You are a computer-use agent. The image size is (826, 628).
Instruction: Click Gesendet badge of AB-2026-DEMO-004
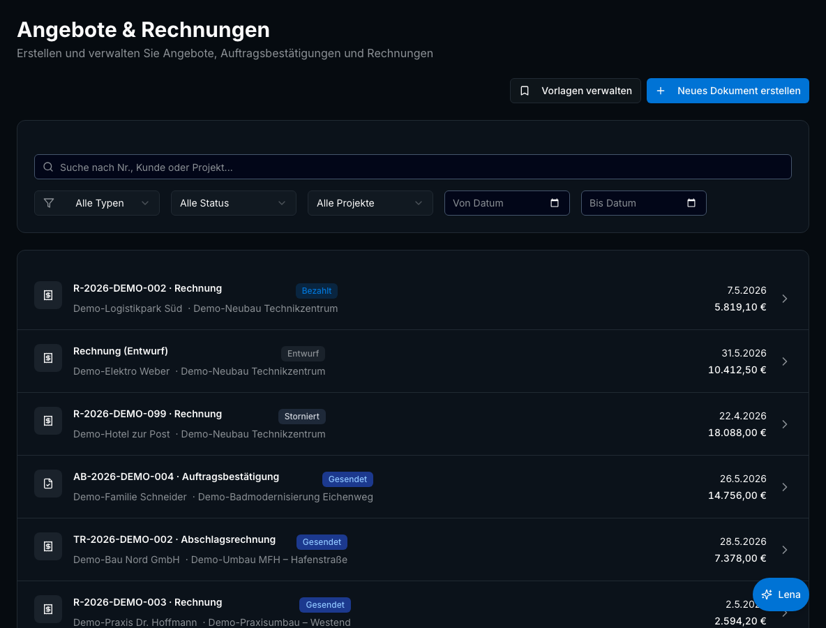click(x=347, y=479)
